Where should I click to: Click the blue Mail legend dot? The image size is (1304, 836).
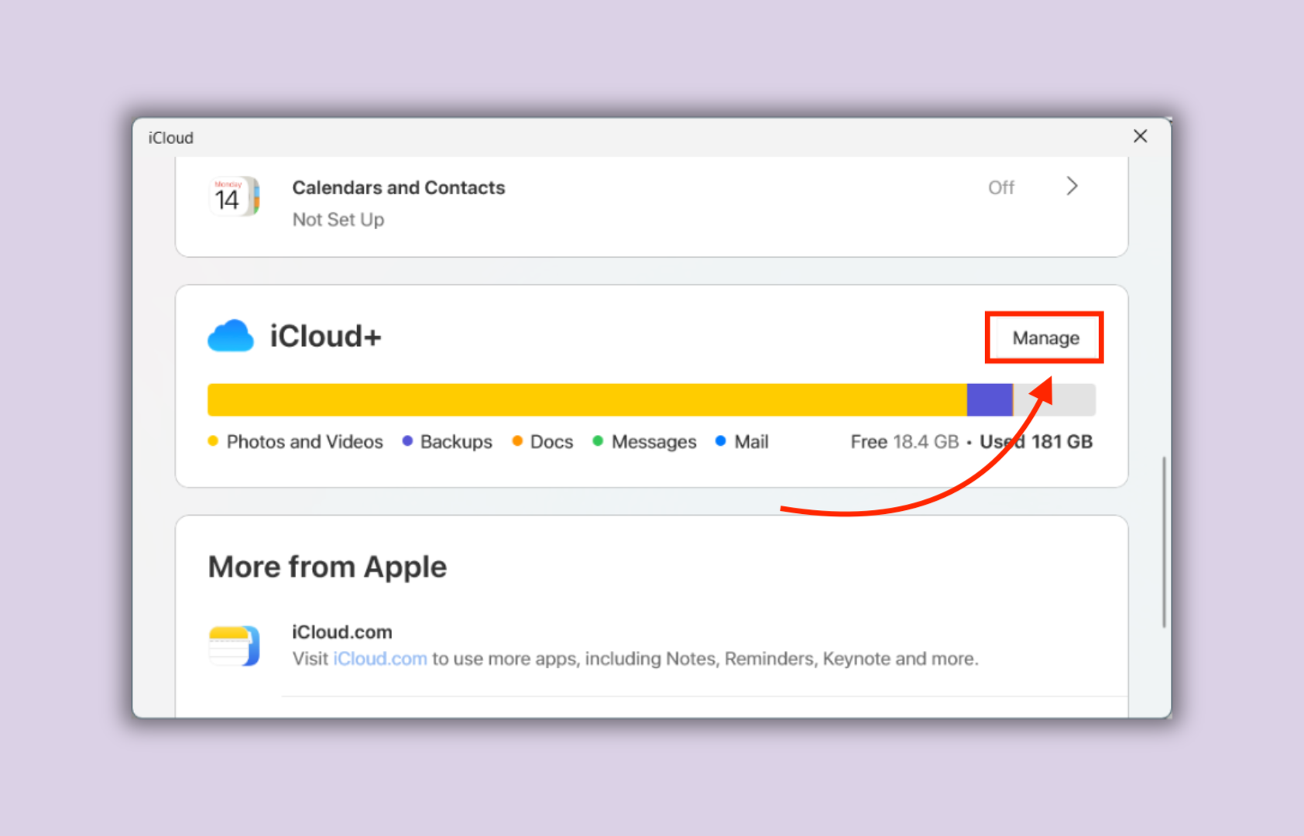coord(720,441)
